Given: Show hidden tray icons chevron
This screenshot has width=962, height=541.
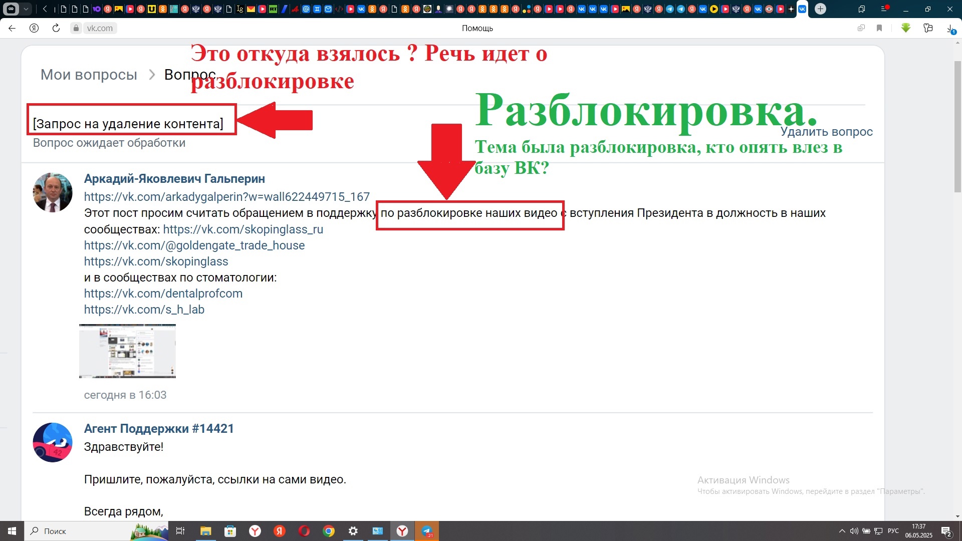Looking at the screenshot, I should [x=842, y=531].
